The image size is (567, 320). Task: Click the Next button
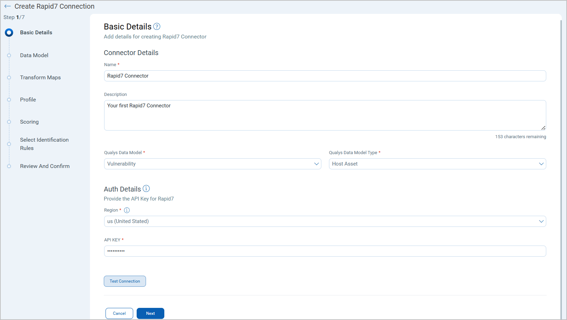pos(150,313)
